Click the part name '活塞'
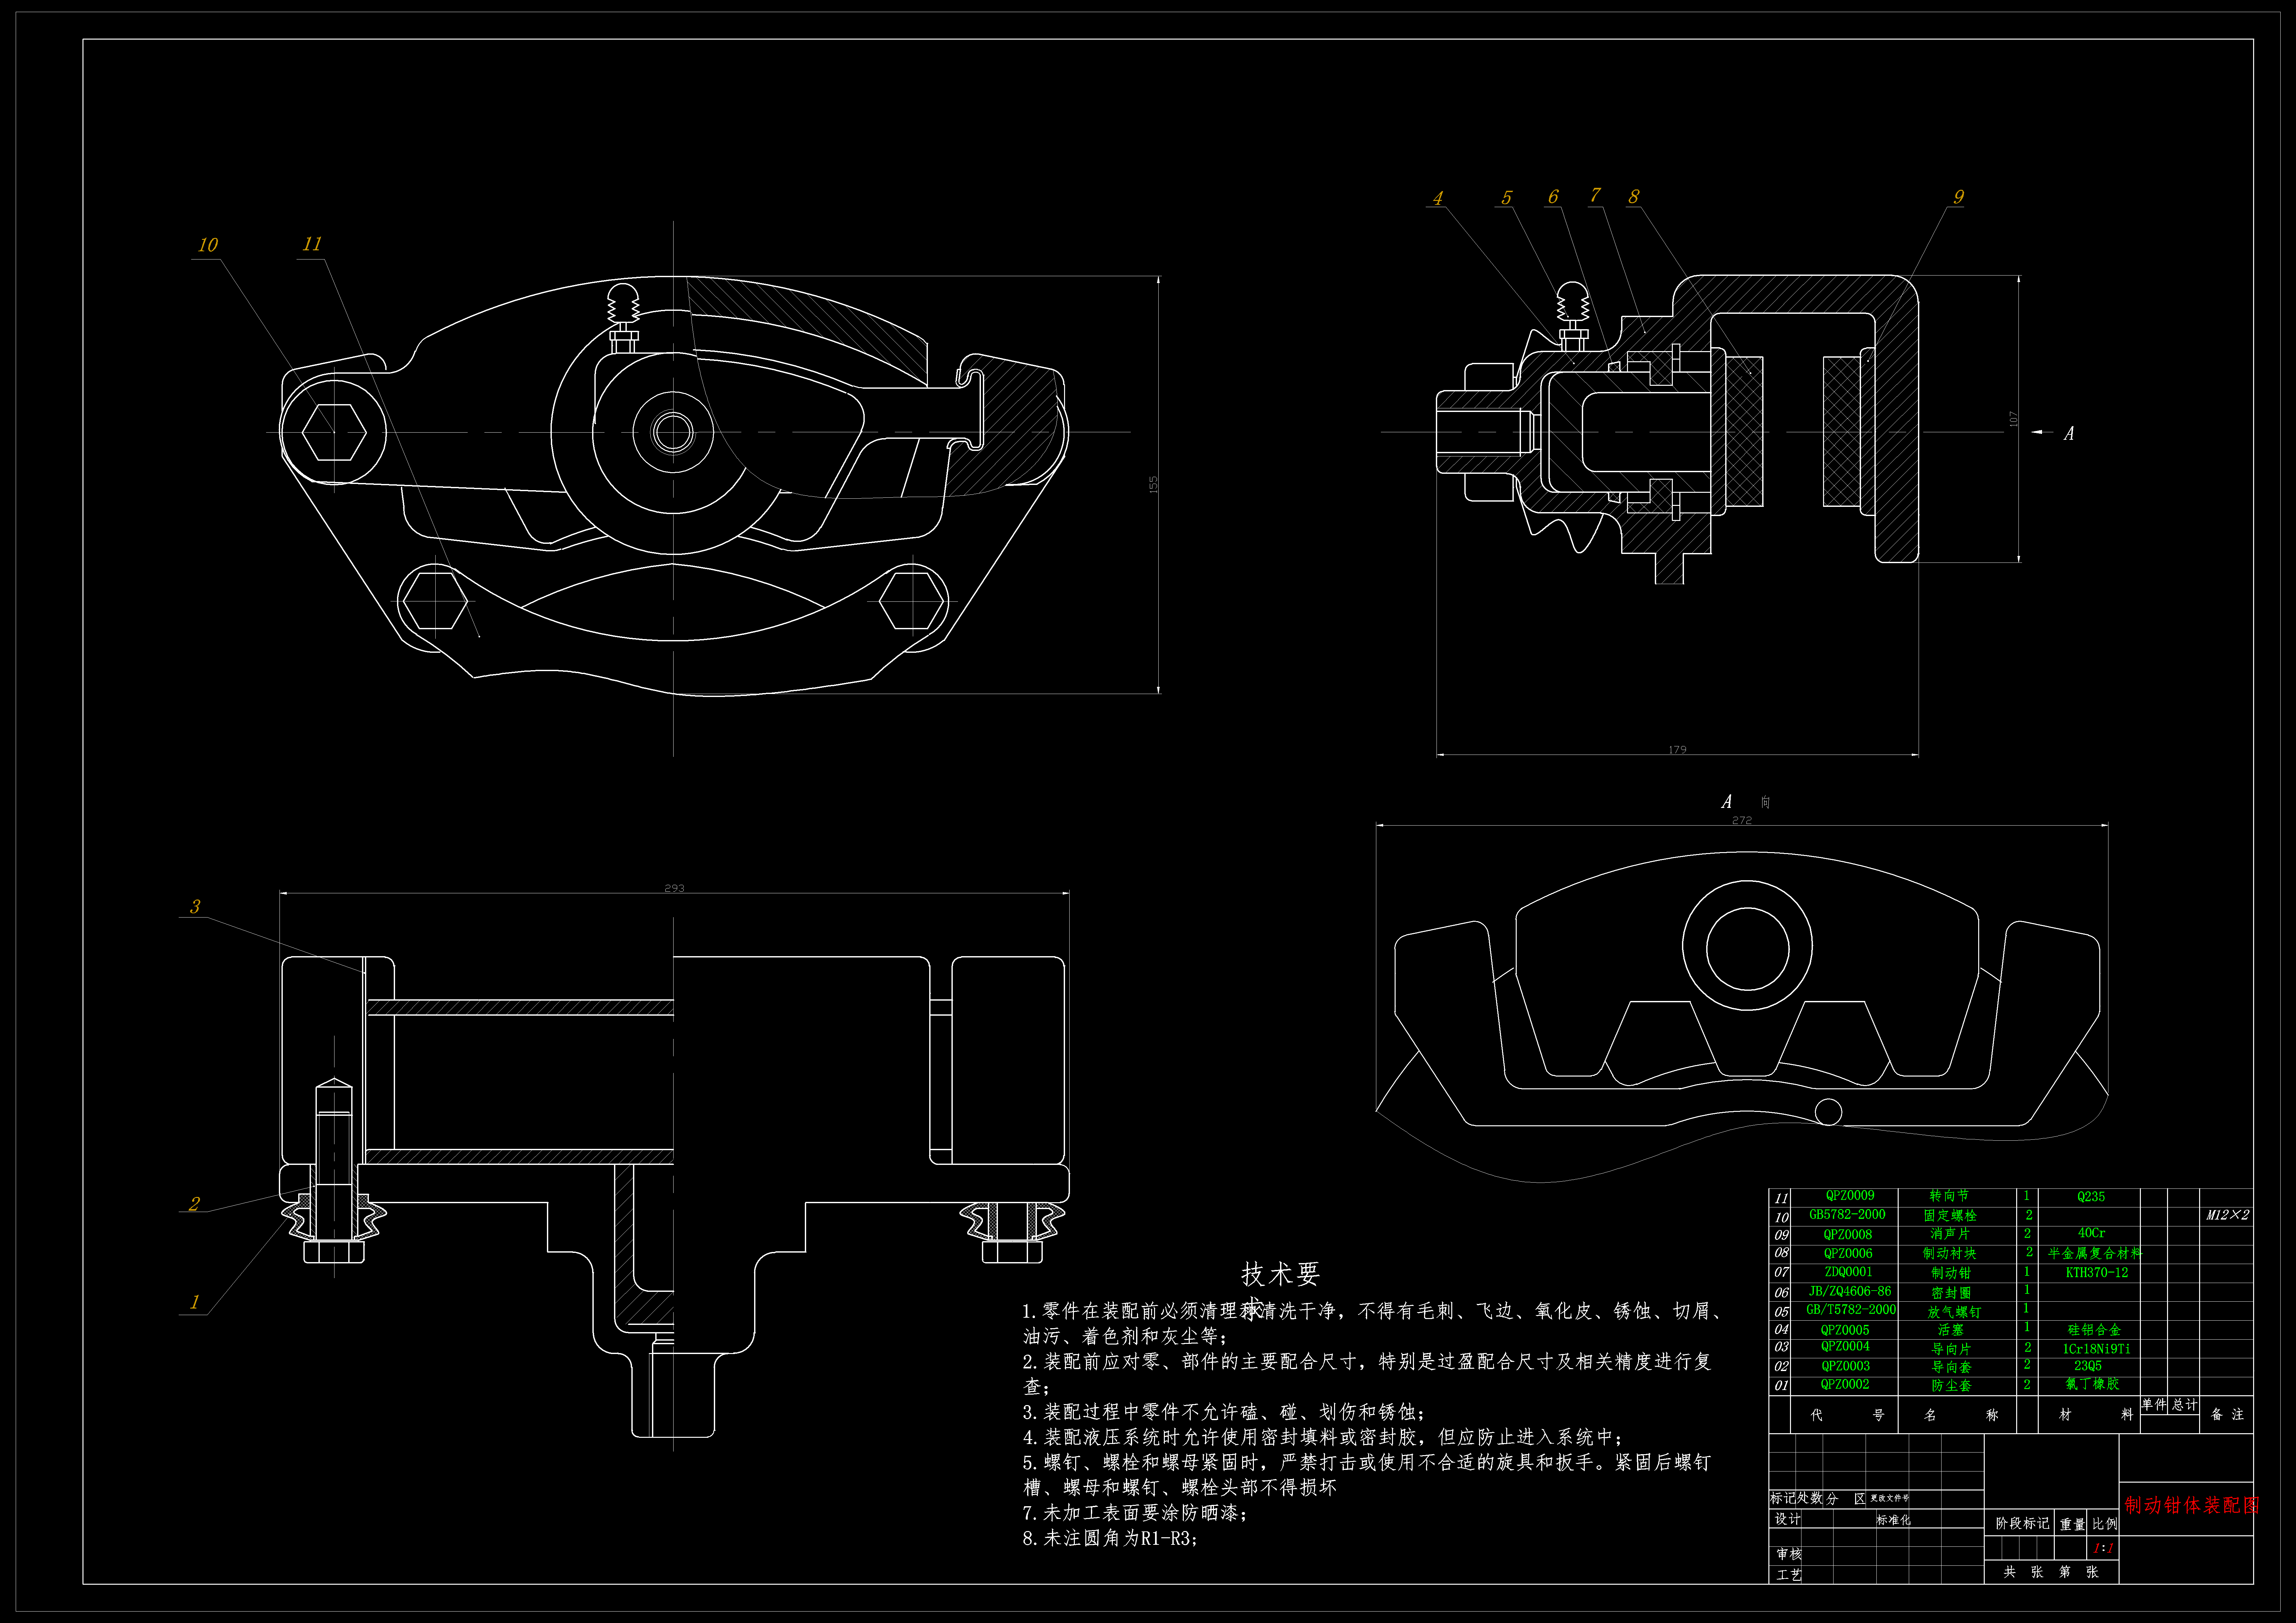Screen dimensions: 2296x1623 (1951, 1330)
